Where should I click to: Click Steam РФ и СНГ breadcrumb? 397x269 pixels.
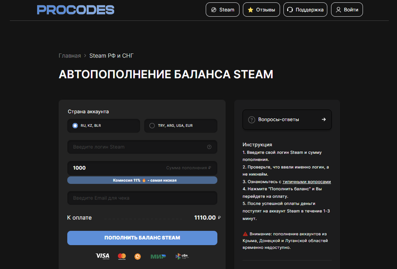click(x=111, y=56)
